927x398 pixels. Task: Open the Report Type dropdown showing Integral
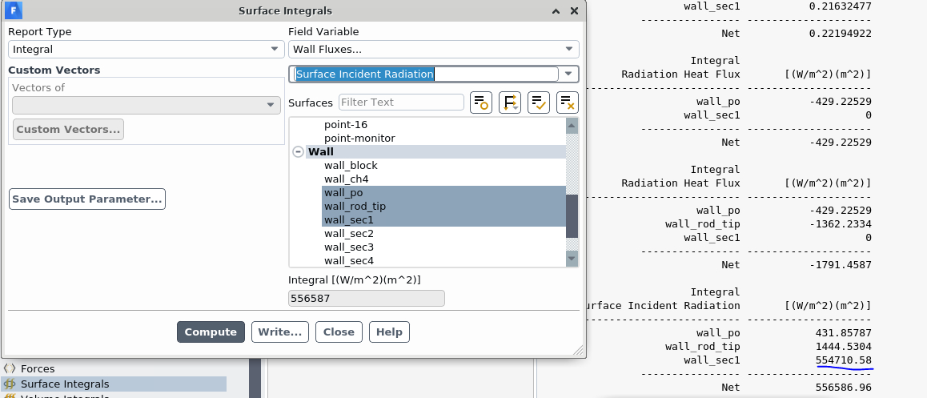pyautogui.click(x=146, y=50)
